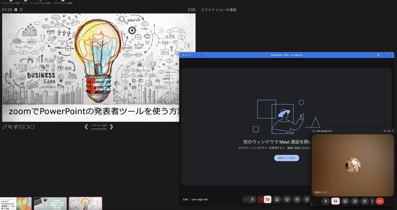Mute microphone in picture-in-picture window
Viewport: 397px width, 210px height.
[x=326, y=201]
